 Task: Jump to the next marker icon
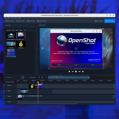[42, 77]
